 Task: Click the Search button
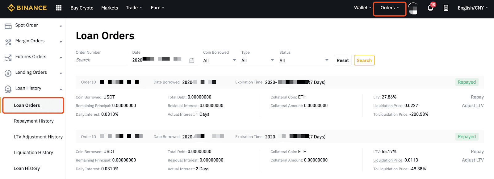[364, 60]
